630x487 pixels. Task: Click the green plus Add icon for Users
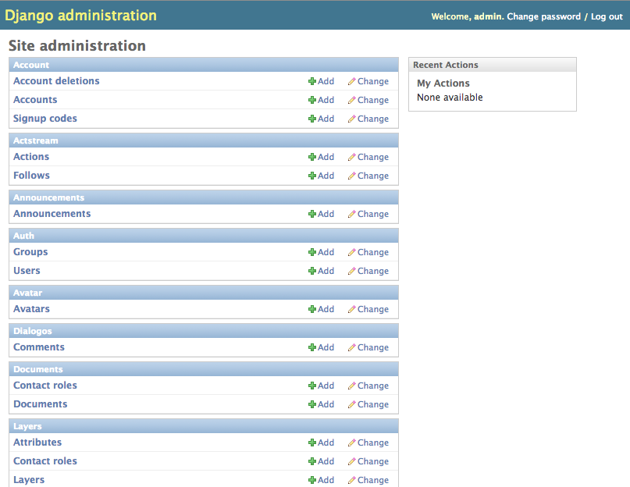[x=311, y=271]
